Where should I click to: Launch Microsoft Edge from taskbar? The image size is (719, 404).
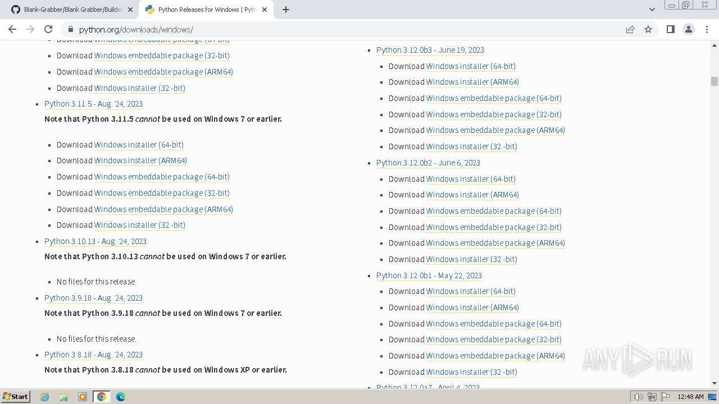pos(121,397)
